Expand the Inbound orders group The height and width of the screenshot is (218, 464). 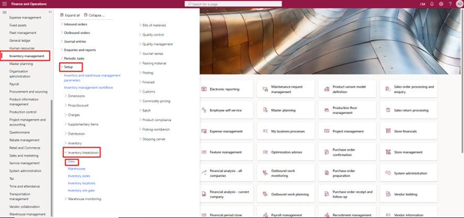62,24
